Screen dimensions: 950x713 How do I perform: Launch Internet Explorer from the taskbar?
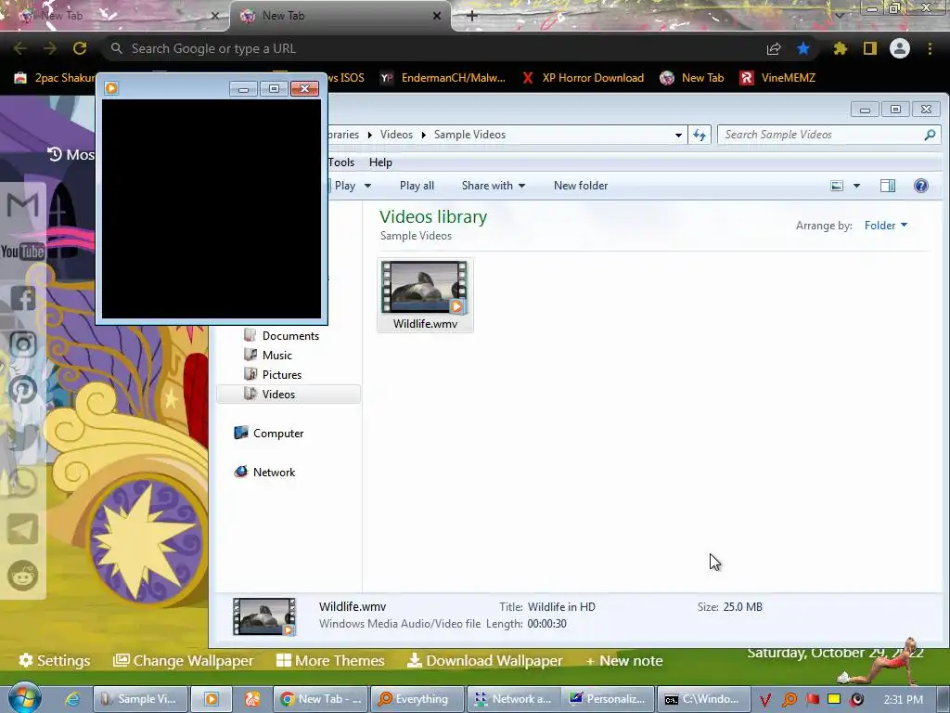click(x=72, y=699)
